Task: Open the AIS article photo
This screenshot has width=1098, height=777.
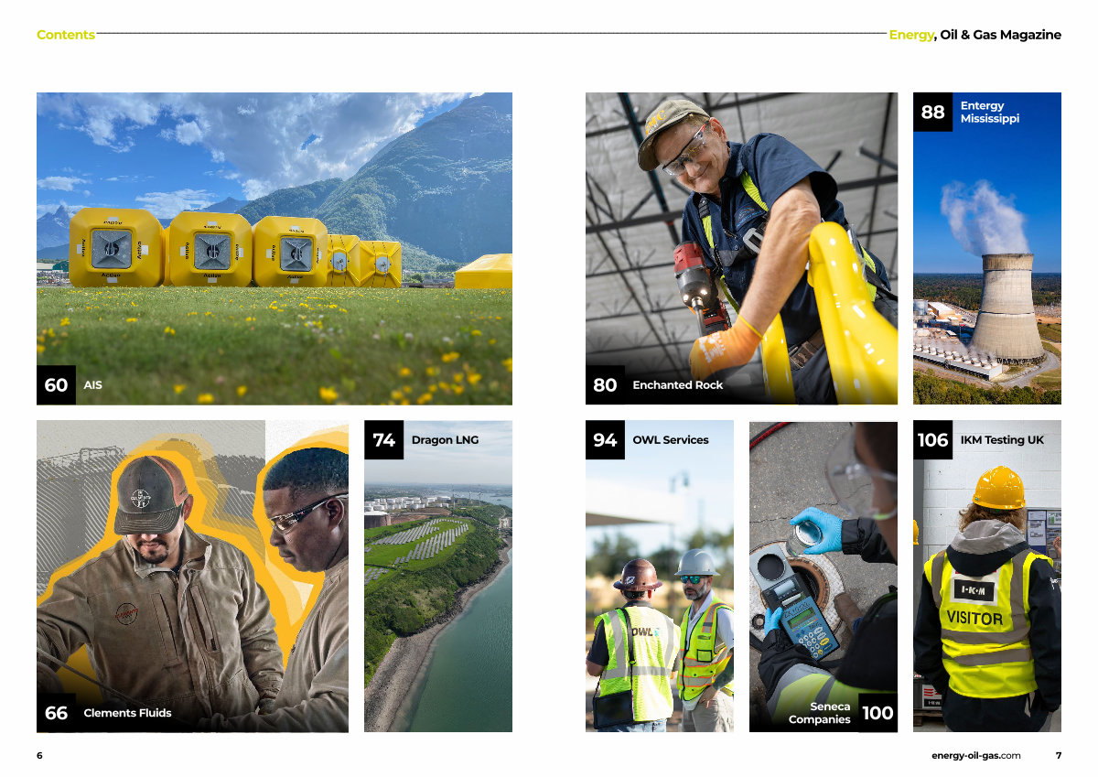Action: (274, 248)
